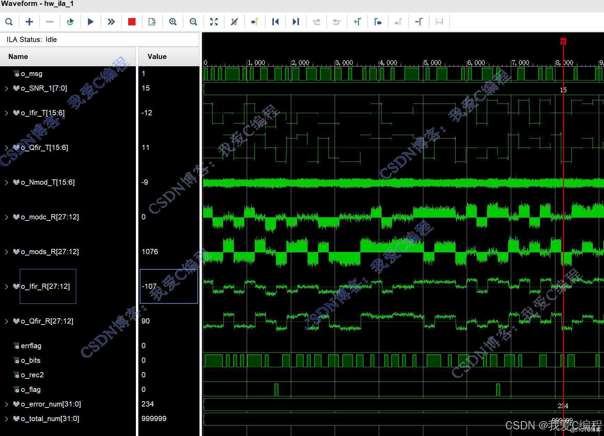
Task: Expand the o_Ifir_T[15:6] signal bus
Action: click(6, 113)
